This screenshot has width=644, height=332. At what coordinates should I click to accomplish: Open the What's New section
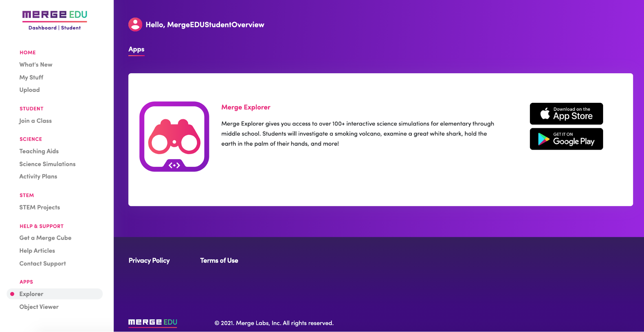click(36, 64)
